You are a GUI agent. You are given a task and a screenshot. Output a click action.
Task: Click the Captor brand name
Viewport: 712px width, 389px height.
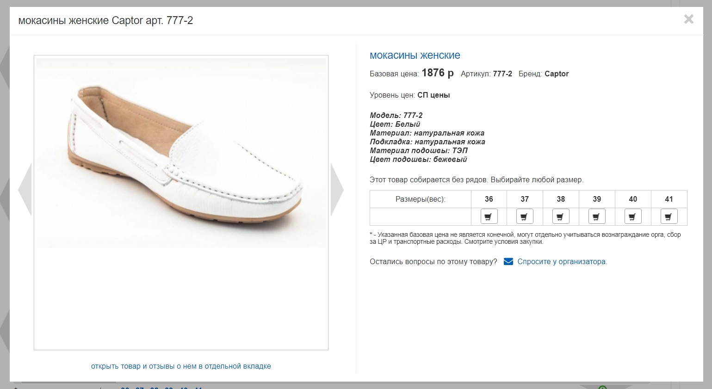coord(557,74)
